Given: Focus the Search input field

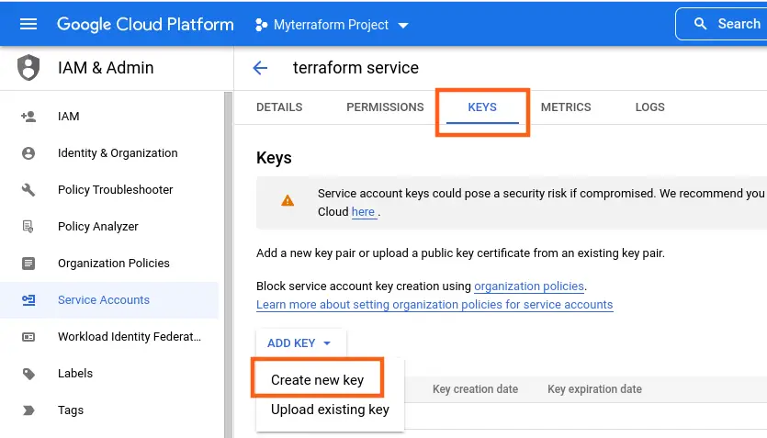Looking at the screenshot, I should point(721,24).
